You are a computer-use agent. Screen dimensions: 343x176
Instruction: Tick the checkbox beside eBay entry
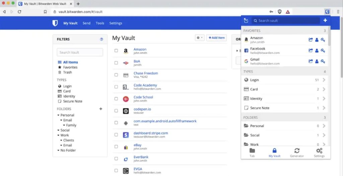pyautogui.click(x=116, y=147)
